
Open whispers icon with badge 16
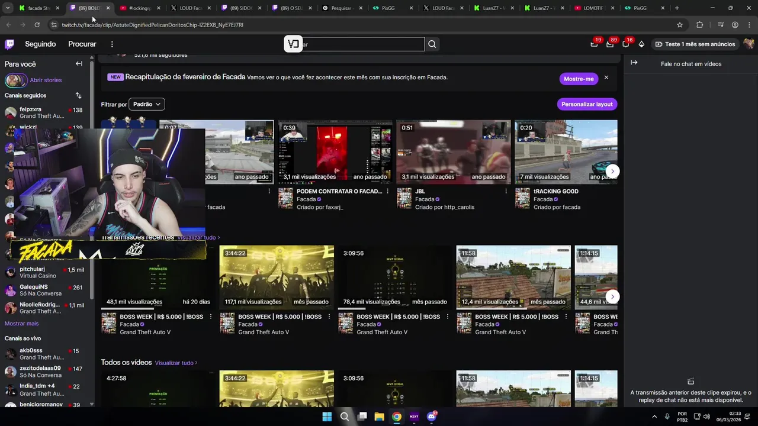coord(626,44)
